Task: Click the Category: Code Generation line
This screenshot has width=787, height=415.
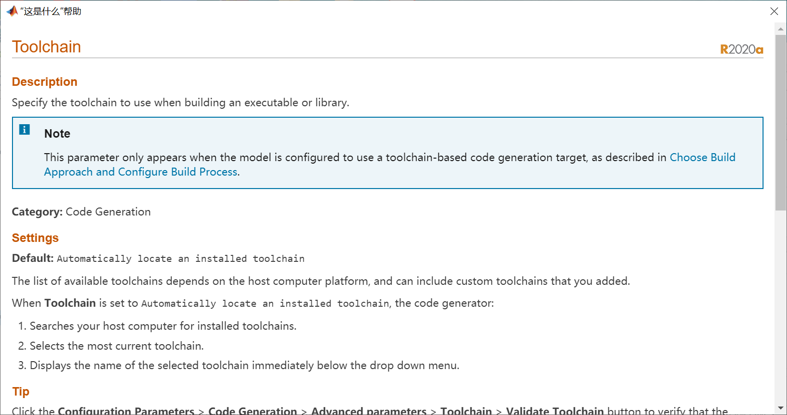Action: pos(81,212)
